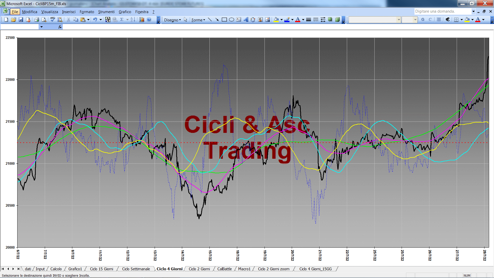Open the Arrow Style options
This screenshot has width=494, height=278.
(x=323, y=20)
